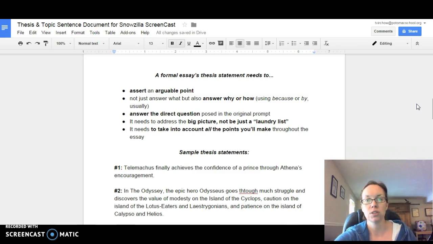Image resolution: width=433 pixels, height=244 pixels.
Task: Click the misspelled word 'thtough'
Action: [x=248, y=191]
